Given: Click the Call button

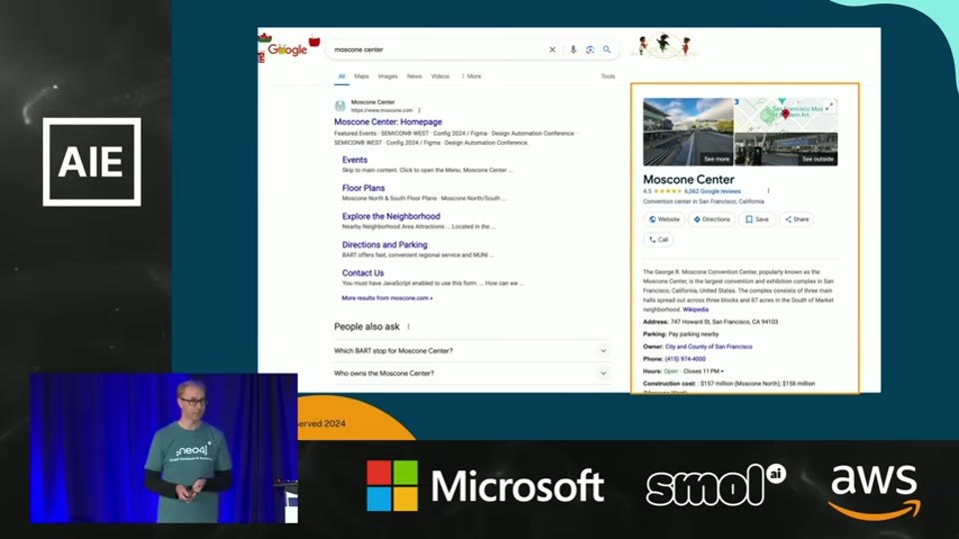Looking at the screenshot, I should coord(658,240).
